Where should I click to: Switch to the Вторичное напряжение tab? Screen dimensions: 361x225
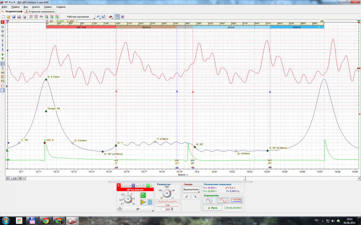39,11
